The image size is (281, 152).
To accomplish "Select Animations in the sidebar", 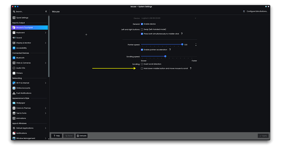I will coord(30,118).
